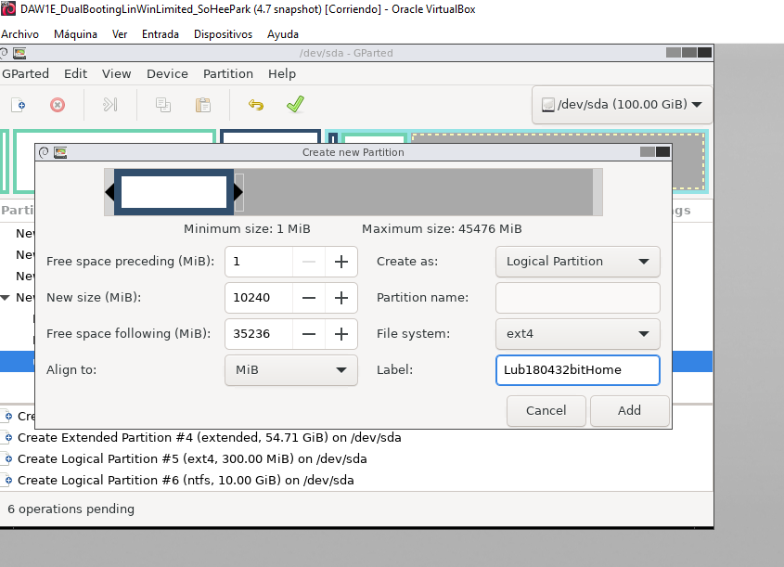Open the Edit menu

(x=75, y=73)
